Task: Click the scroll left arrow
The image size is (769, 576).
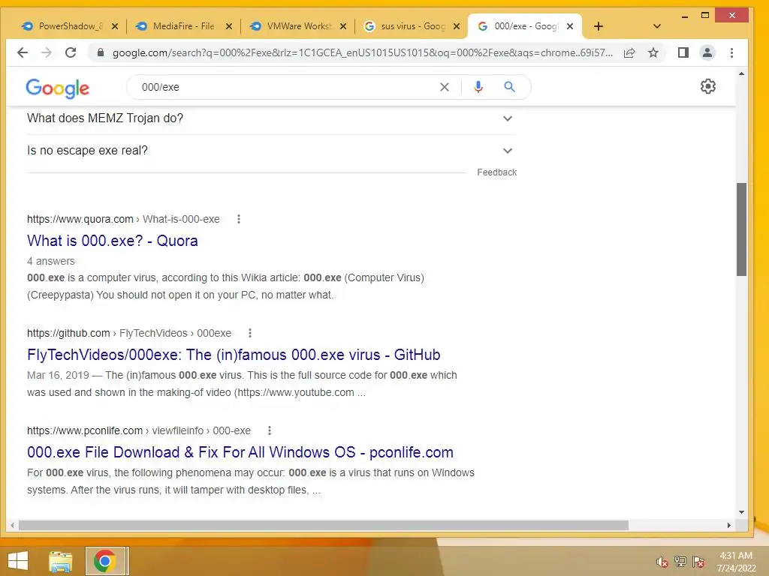Action: click(12, 525)
